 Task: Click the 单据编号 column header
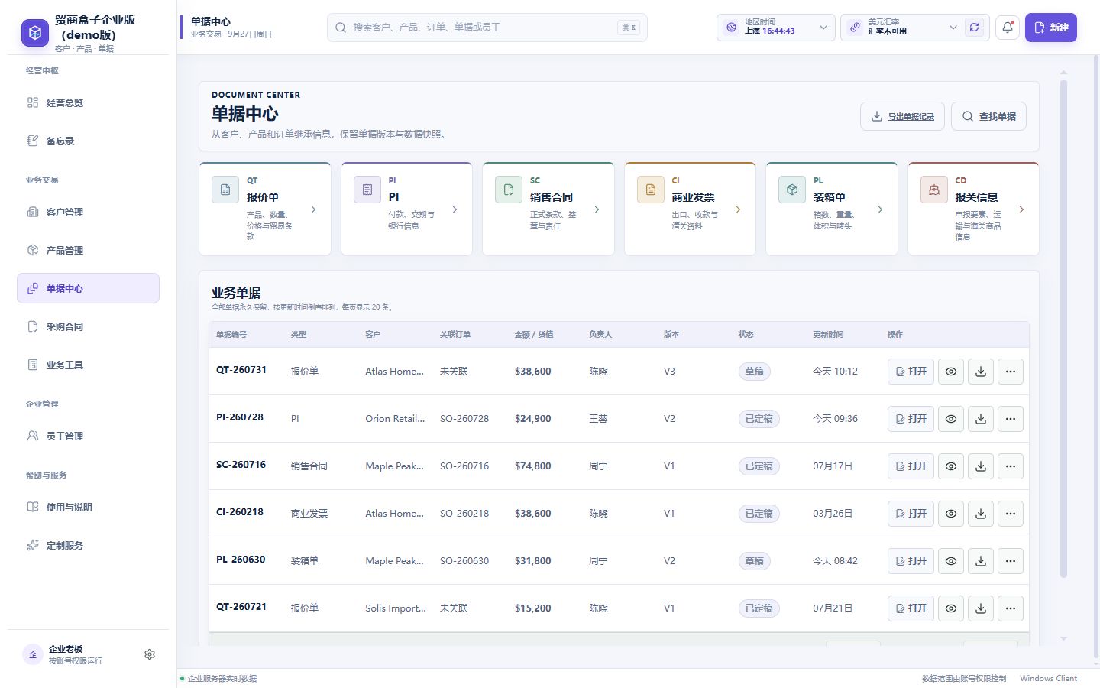pyautogui.click(x=231, y=335)
